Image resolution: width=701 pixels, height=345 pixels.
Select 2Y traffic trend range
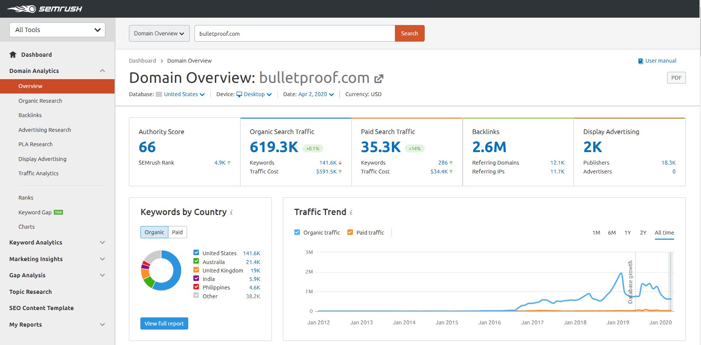click(x=643, y=233)
